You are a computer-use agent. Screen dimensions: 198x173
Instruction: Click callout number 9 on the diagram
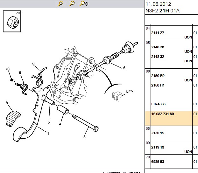coord(33,64)
